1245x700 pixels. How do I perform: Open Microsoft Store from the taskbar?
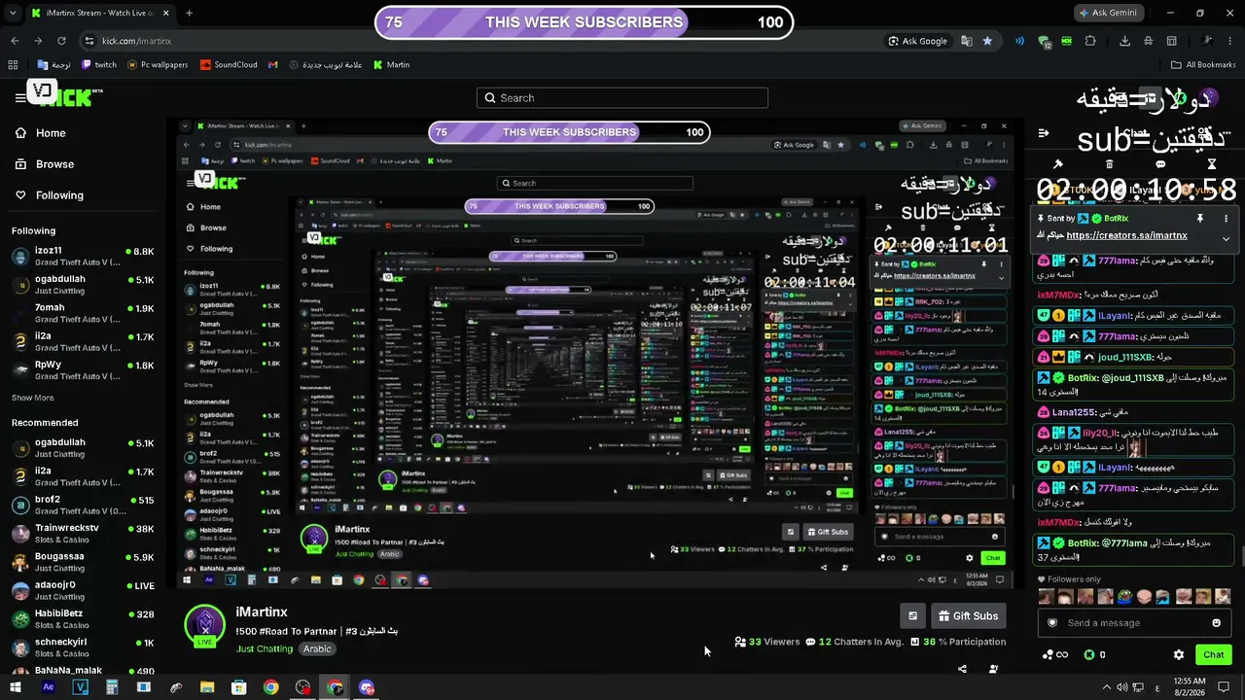coord(239,687)
